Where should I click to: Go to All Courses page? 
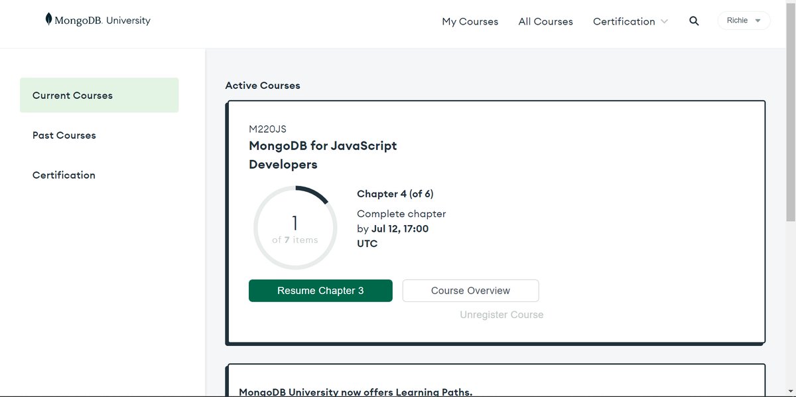545,21
